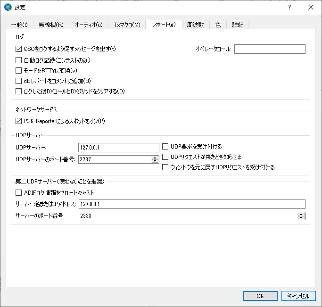Select the レポート(g) tab
Viewport: 322px width, 307px height.
[164, 25]
